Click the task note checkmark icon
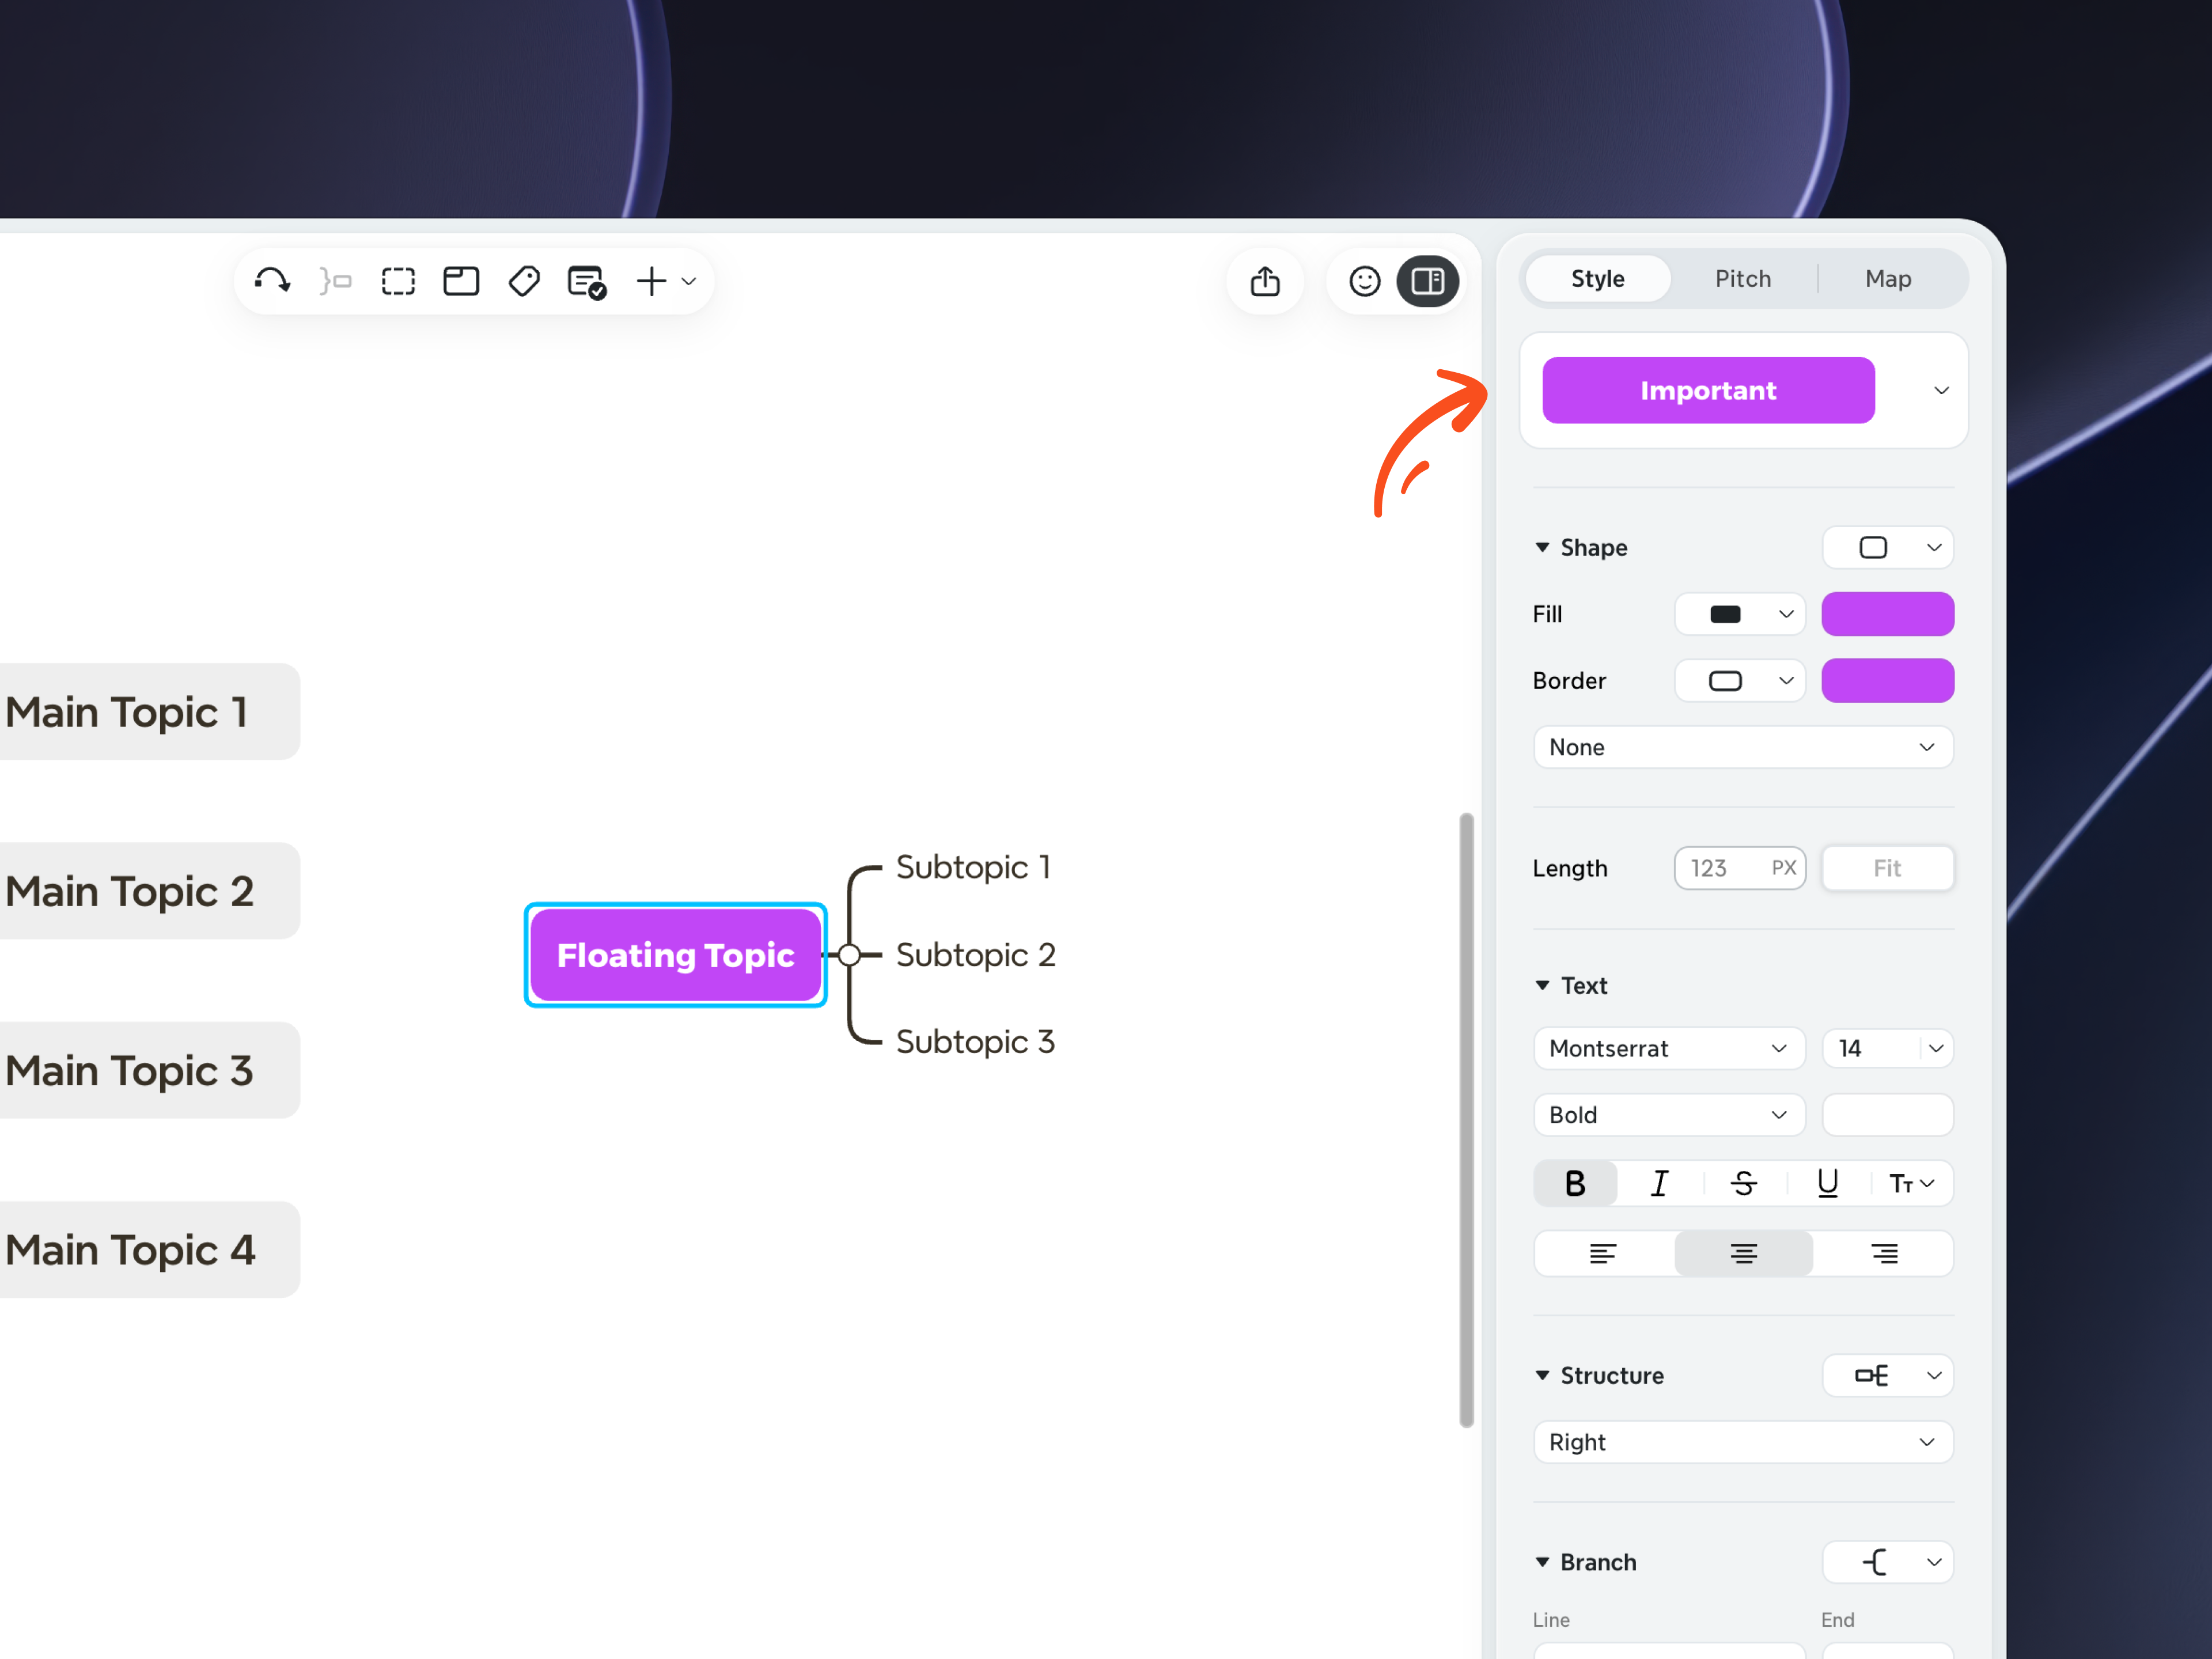The image size is (2212, 1659). pos(587,282)
